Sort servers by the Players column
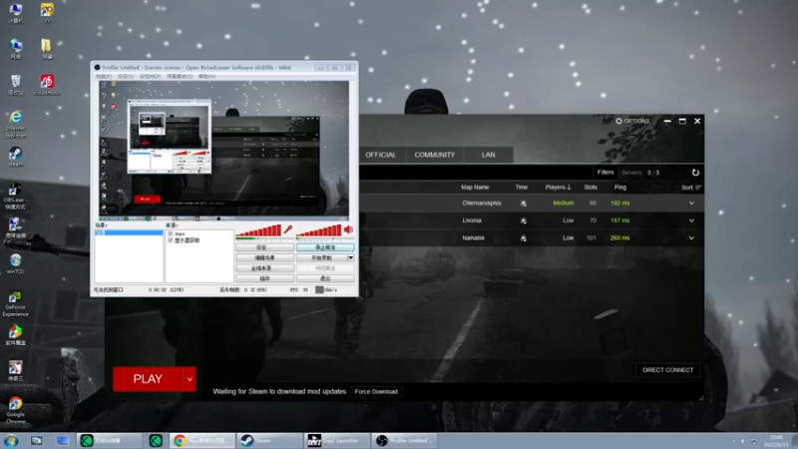The image size is (798, 449). (558, 188)
